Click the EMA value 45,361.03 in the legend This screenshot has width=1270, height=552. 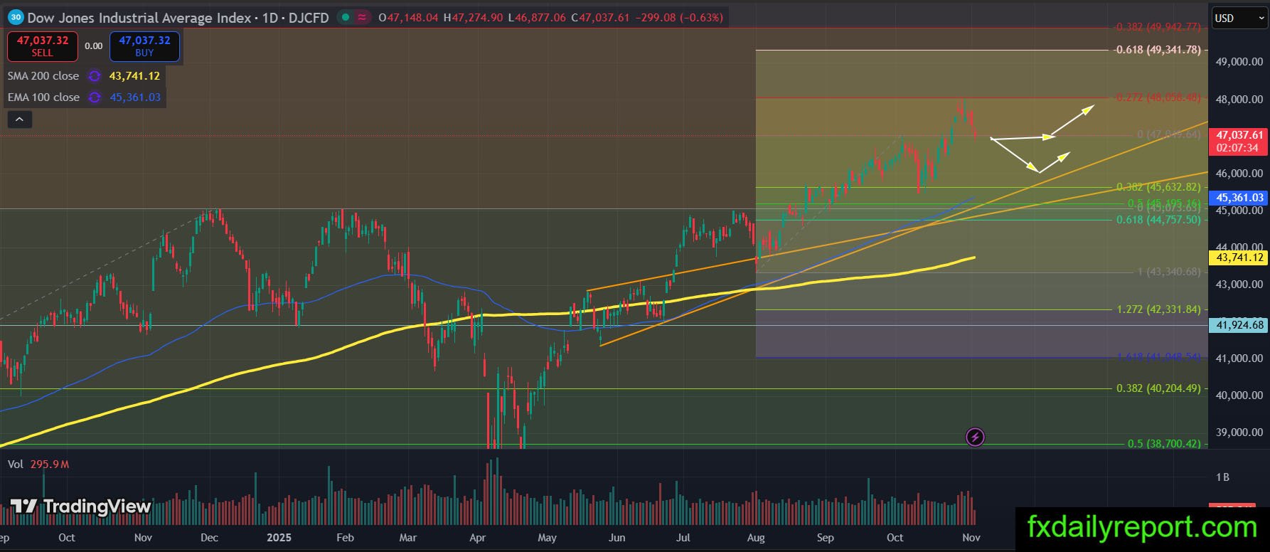click(135, 97)
